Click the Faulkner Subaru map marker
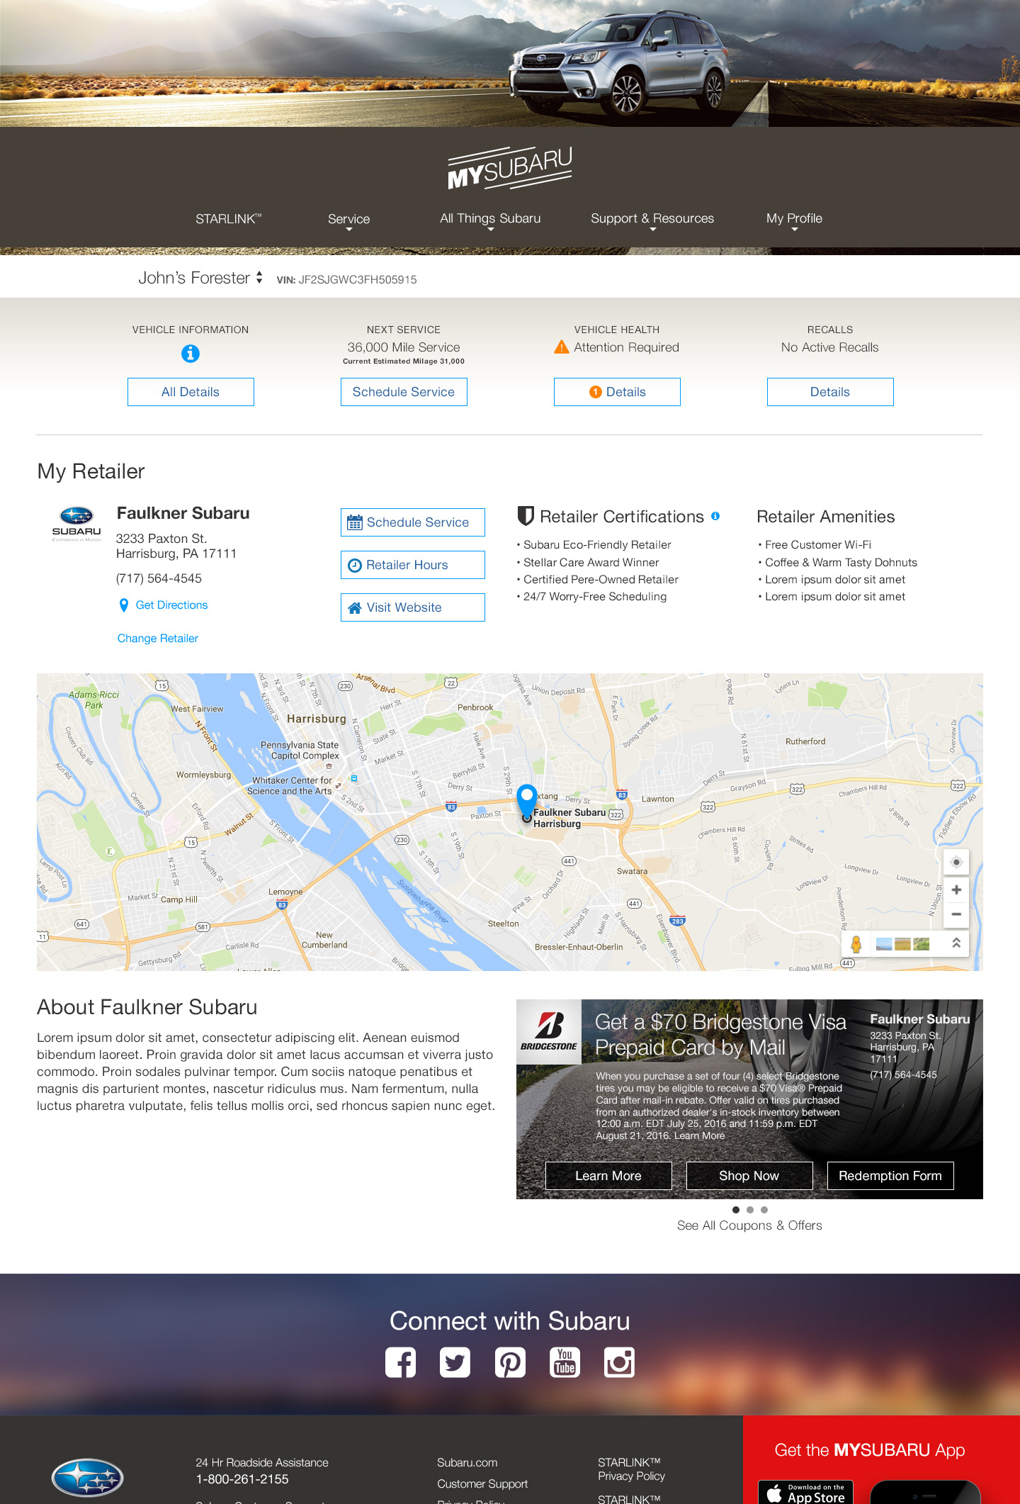The image size is (1020, 1504). coord(526,802)
